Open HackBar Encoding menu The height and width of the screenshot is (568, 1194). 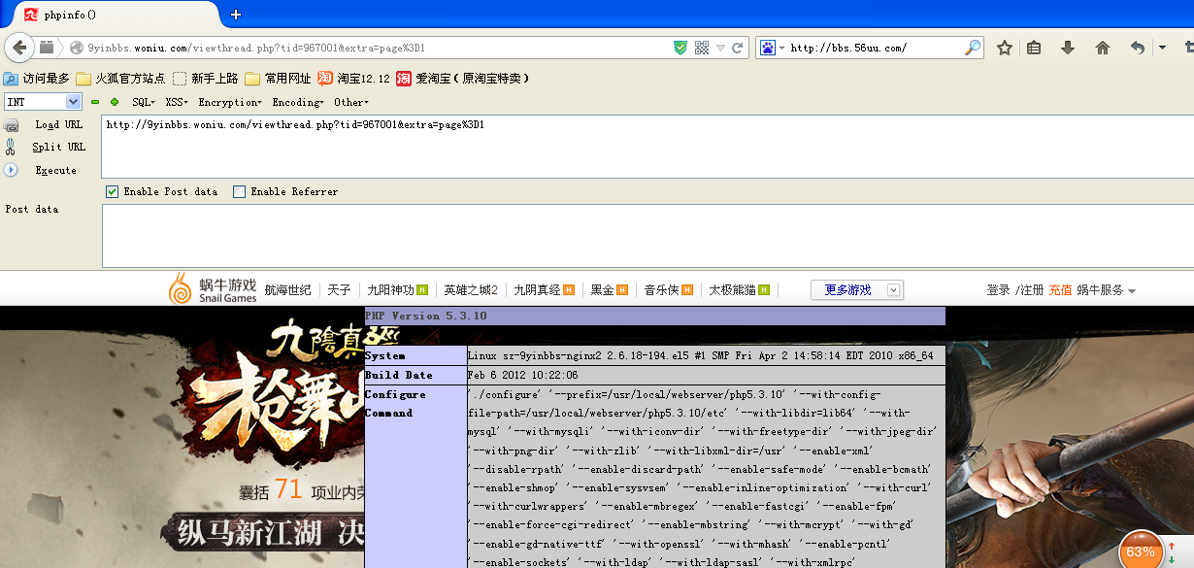point(298,102)
